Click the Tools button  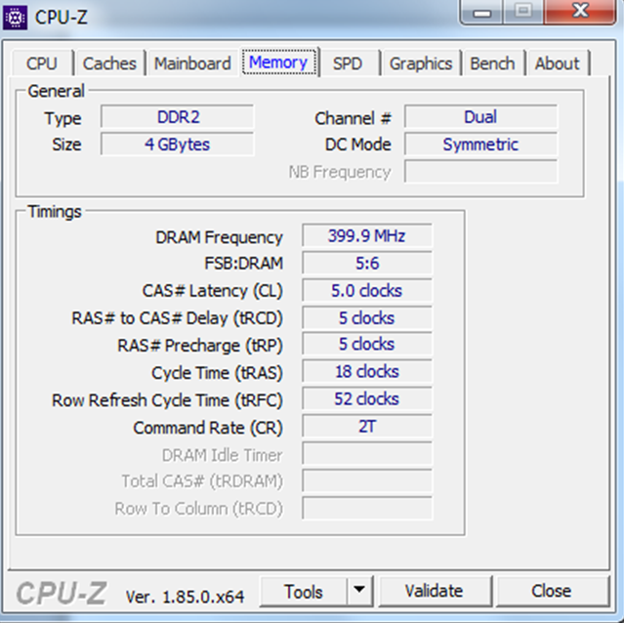click(304, 592)
